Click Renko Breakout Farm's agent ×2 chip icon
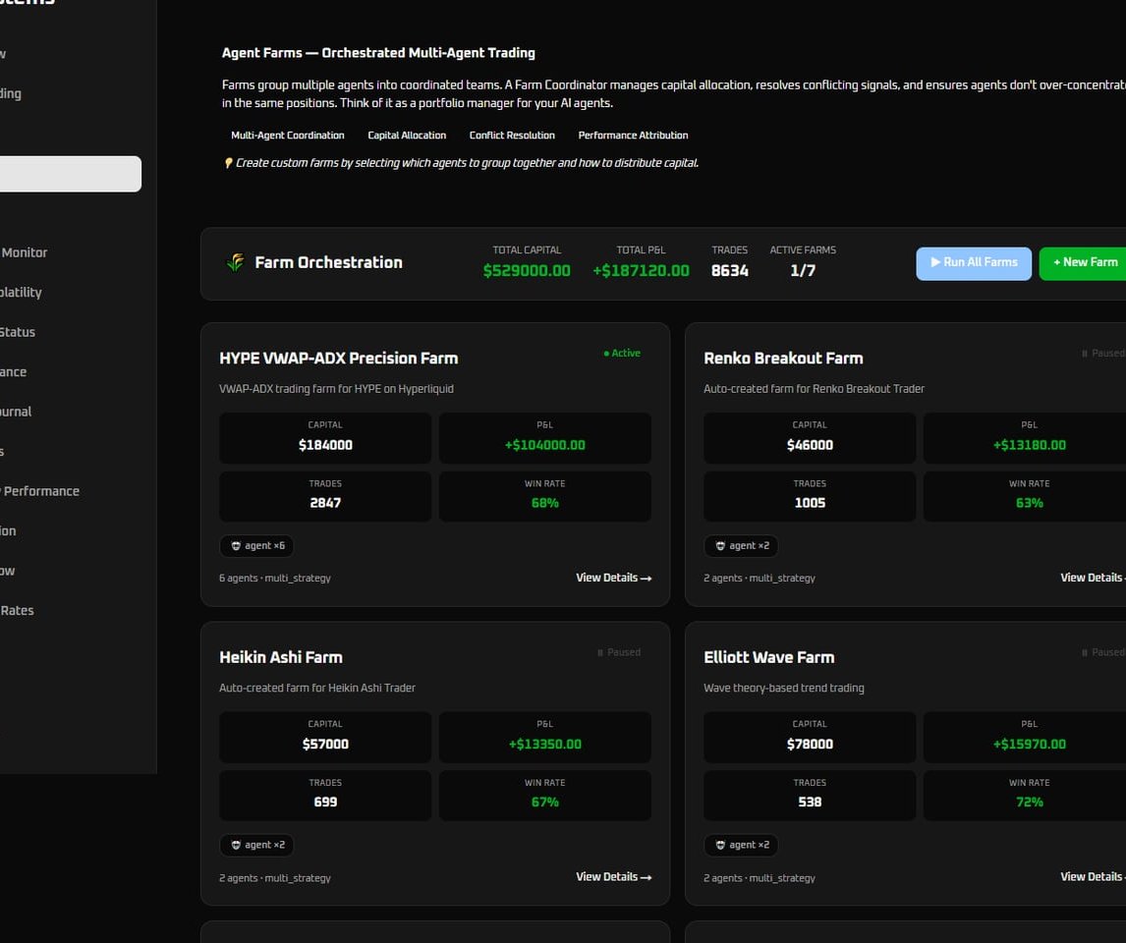This screenshot has width=1126, height=943. point(720,546)
